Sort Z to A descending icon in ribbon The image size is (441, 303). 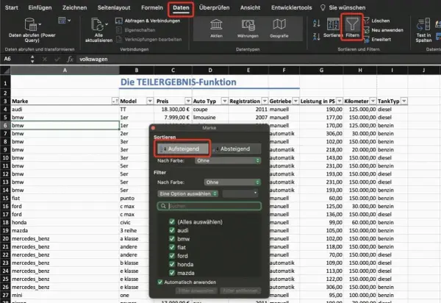(316, 37)
